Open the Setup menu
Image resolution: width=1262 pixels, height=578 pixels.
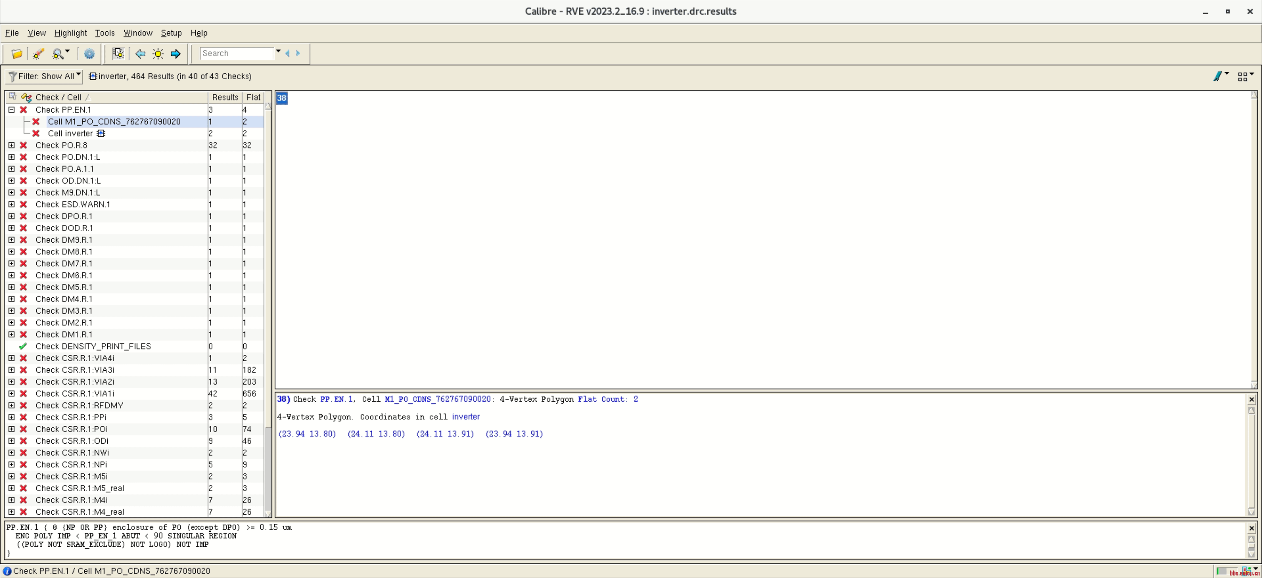tap(171, 33)
